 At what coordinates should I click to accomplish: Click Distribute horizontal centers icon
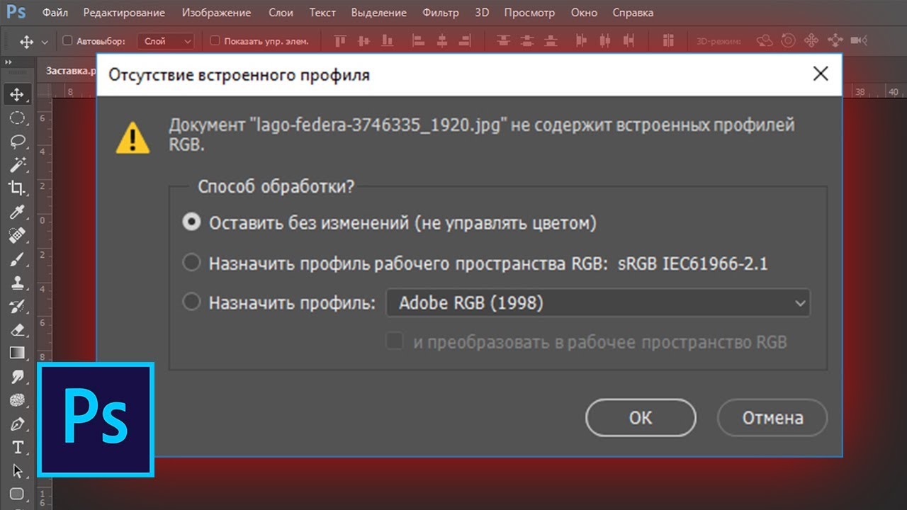(605, 40)
